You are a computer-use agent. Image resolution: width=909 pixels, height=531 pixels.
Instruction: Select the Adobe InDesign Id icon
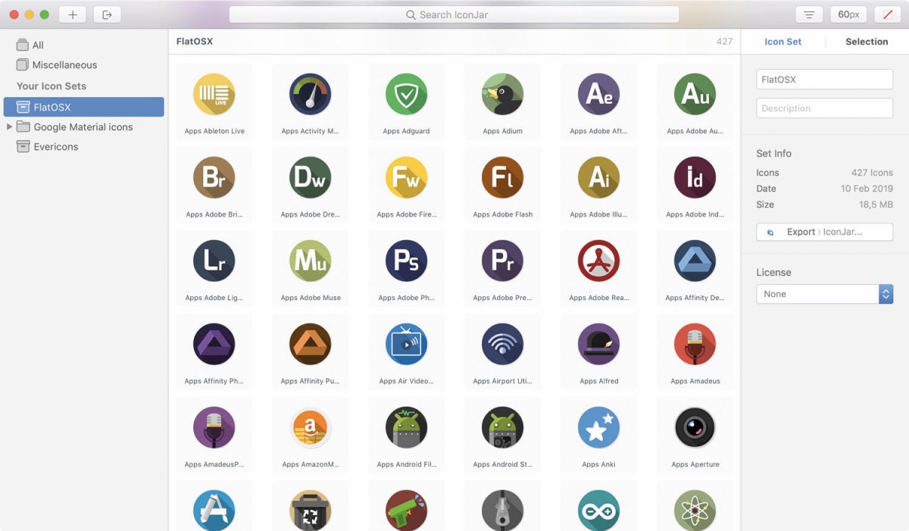pos(695,177)
